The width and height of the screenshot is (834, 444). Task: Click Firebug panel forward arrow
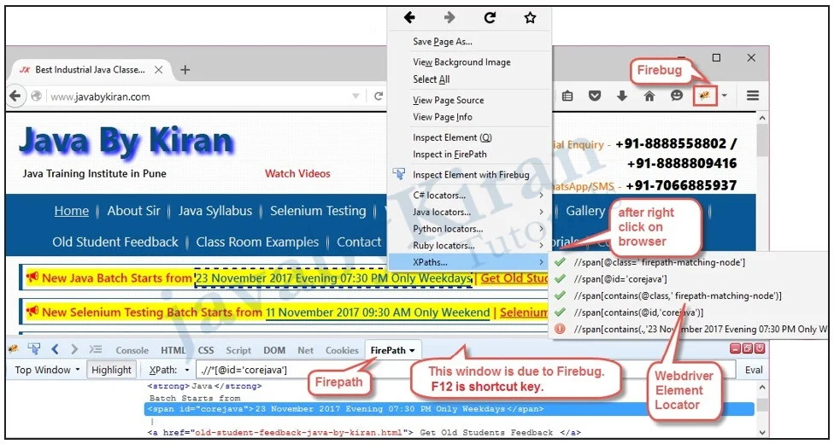coord(74,349)
